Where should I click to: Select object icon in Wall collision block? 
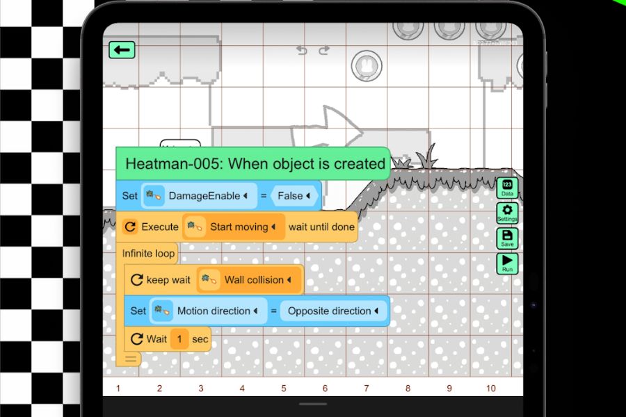coord(209,279)
